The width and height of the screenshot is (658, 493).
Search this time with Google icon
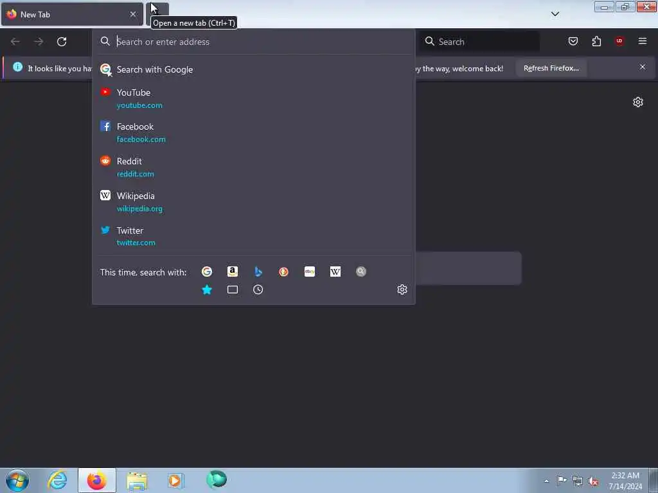(x=207, y=272)
